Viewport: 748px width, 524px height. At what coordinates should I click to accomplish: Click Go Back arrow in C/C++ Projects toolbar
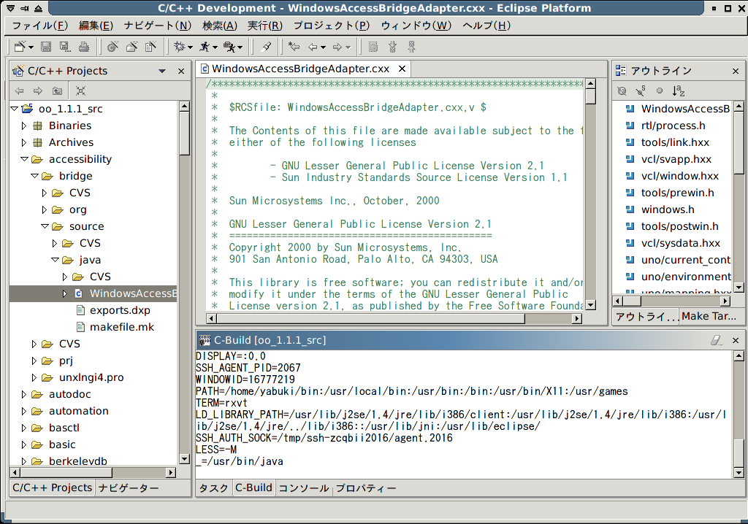click(x=19, y=91)
